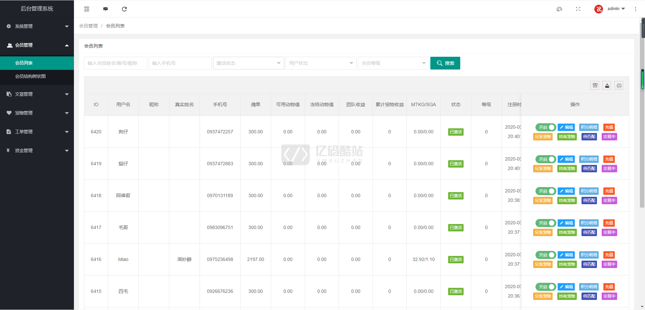Viewport: 645px width, 310px height.
Task: Click 分发宠物 for user 6419
Action: coord(543,169)
